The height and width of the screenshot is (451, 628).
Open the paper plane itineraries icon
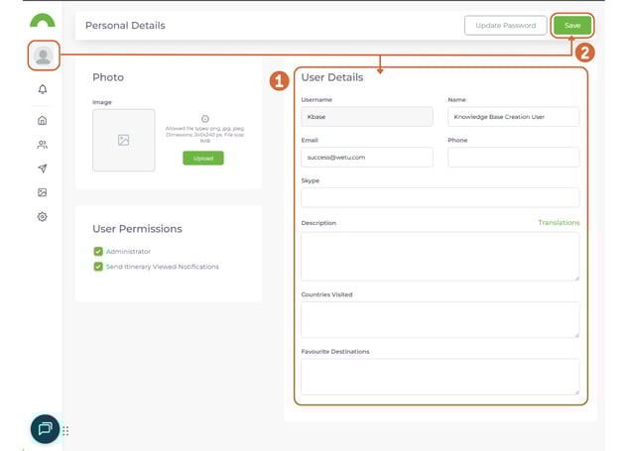click(42, 169)
